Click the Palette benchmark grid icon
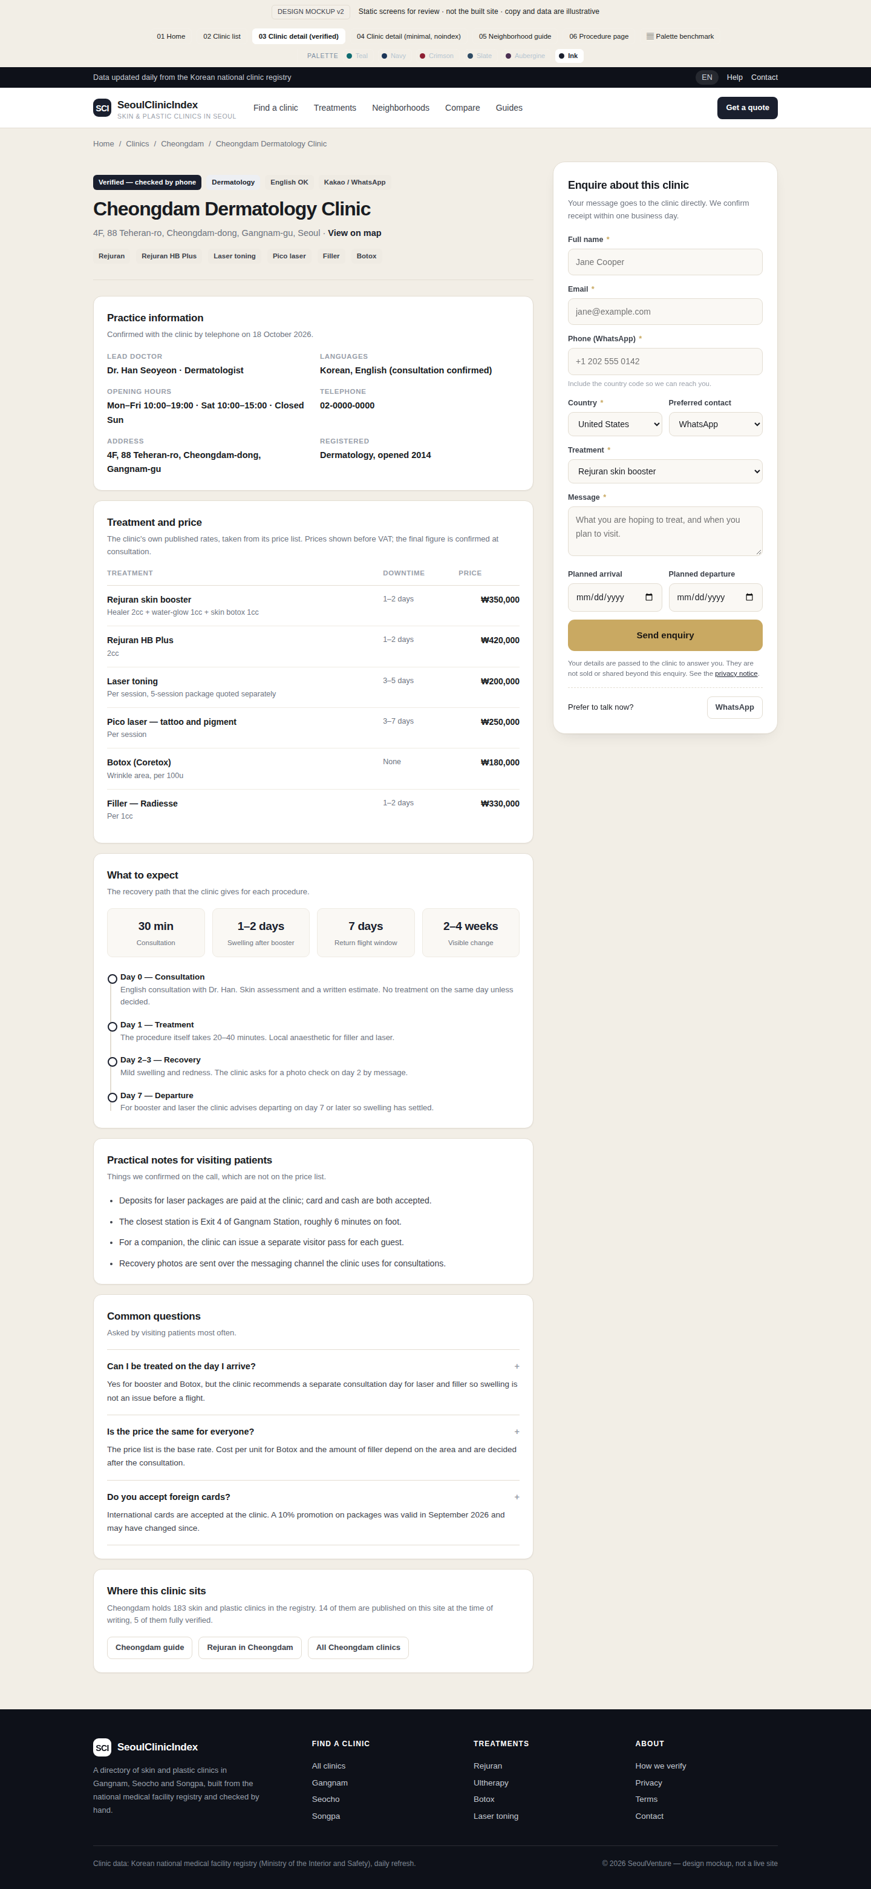871x1889 pixels. point(650,36)
